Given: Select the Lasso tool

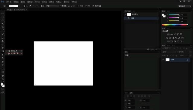Looking at the screenshot, I should (3, 20).
